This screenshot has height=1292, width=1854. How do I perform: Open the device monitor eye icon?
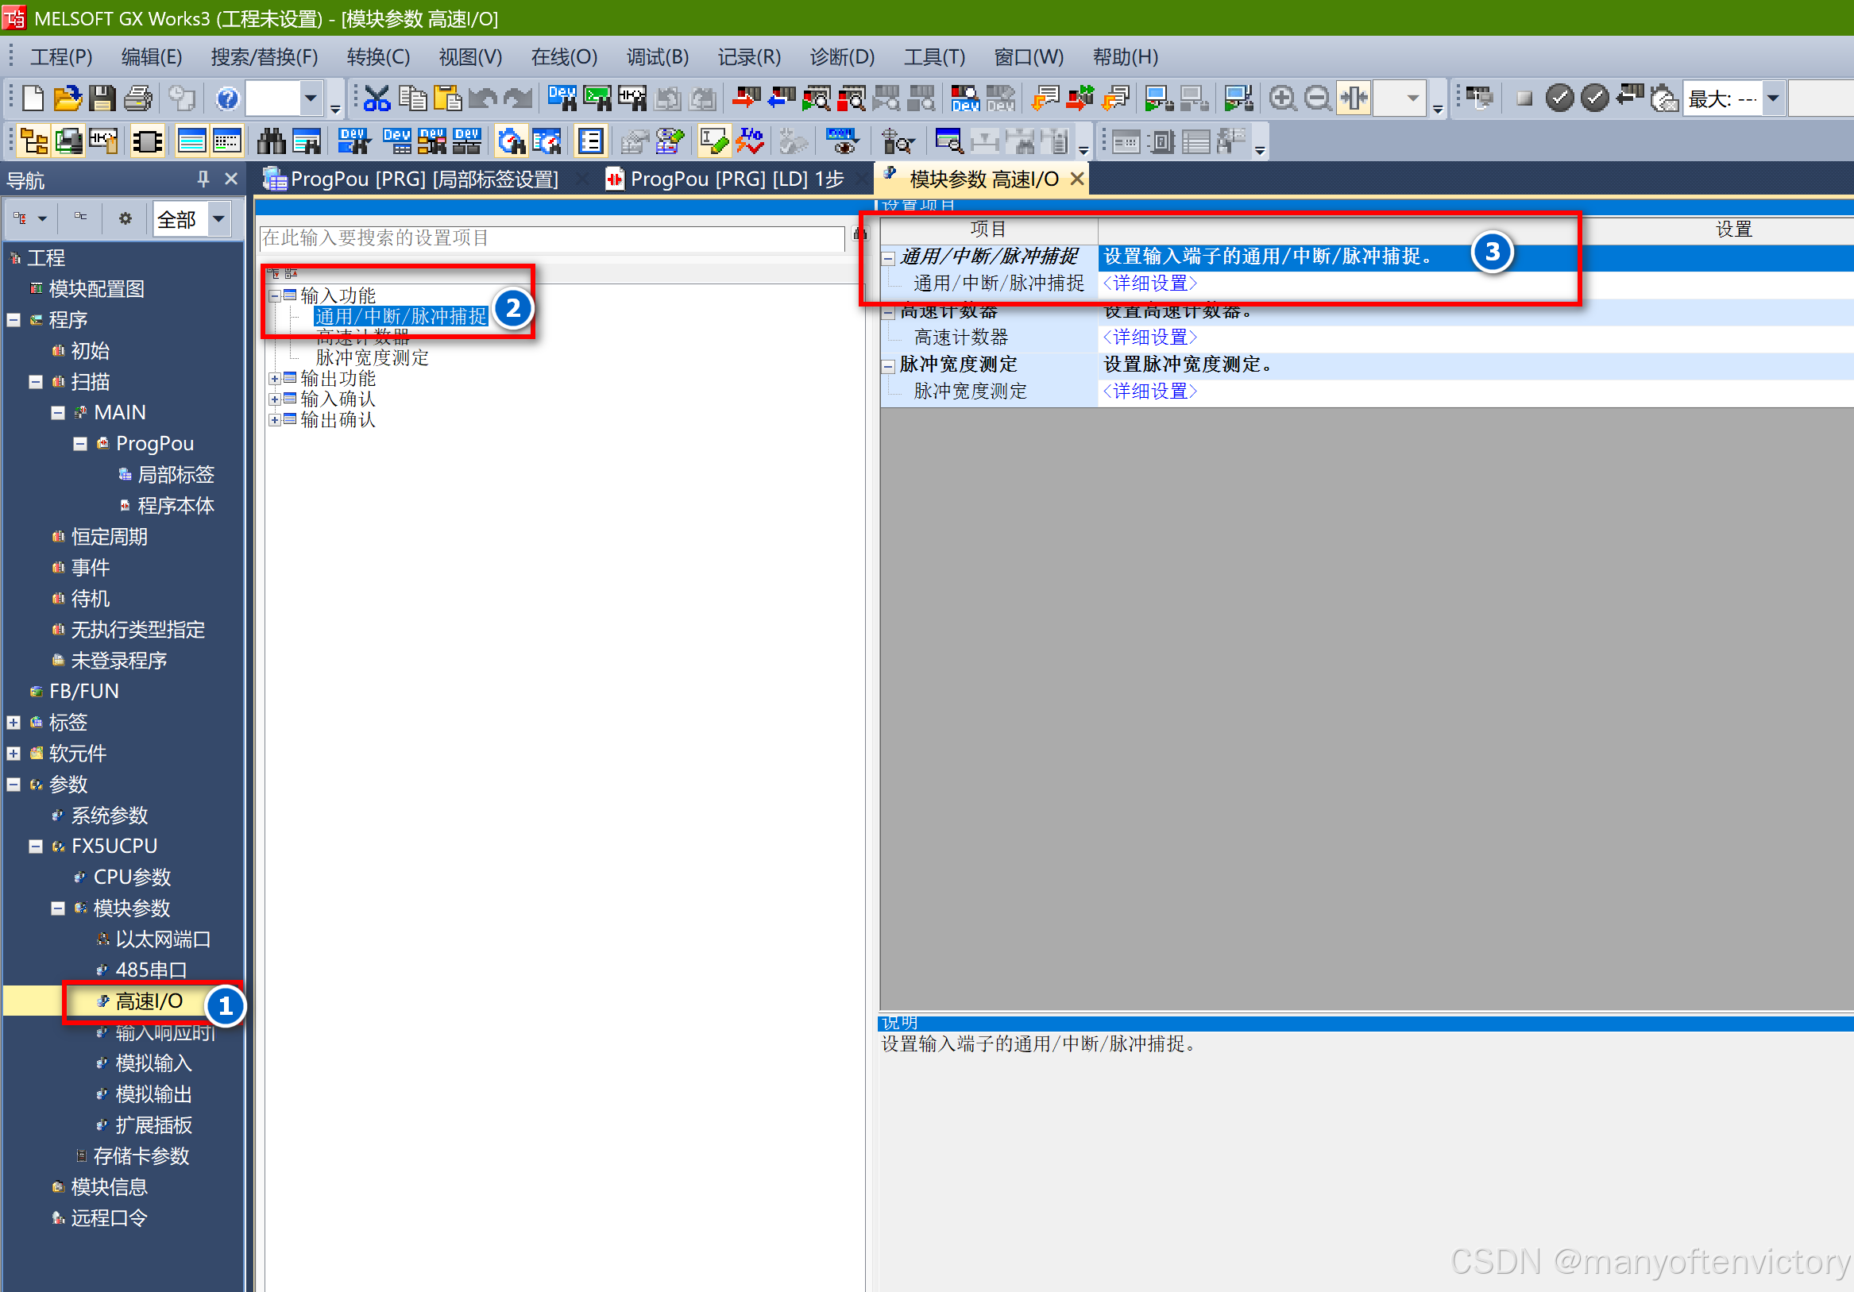pyautogui.click(x=842, y=142)
